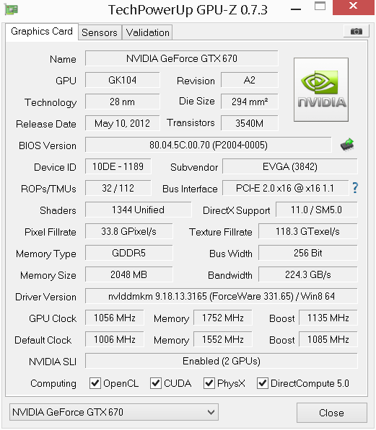Toggle the OpenCL checkbox
The height and width of the screenshot is (430, 376).
(95, 383)
